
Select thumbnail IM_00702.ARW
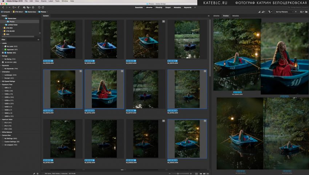(104, 89)
